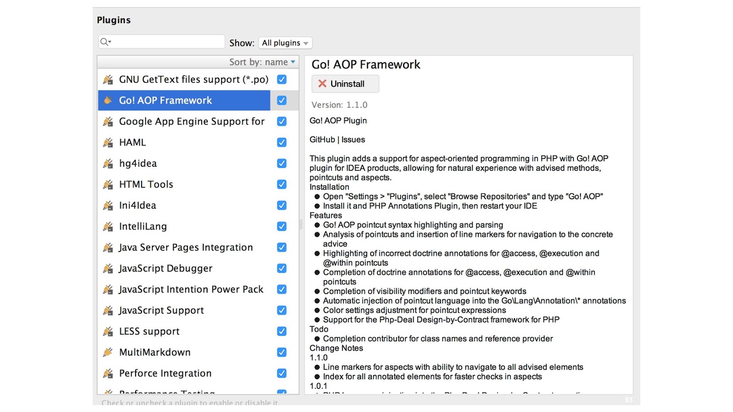The width and height of the screenshot is (733, 412).
Task: Click the search magnifier icon in the filter box
Action: [105, 42]
